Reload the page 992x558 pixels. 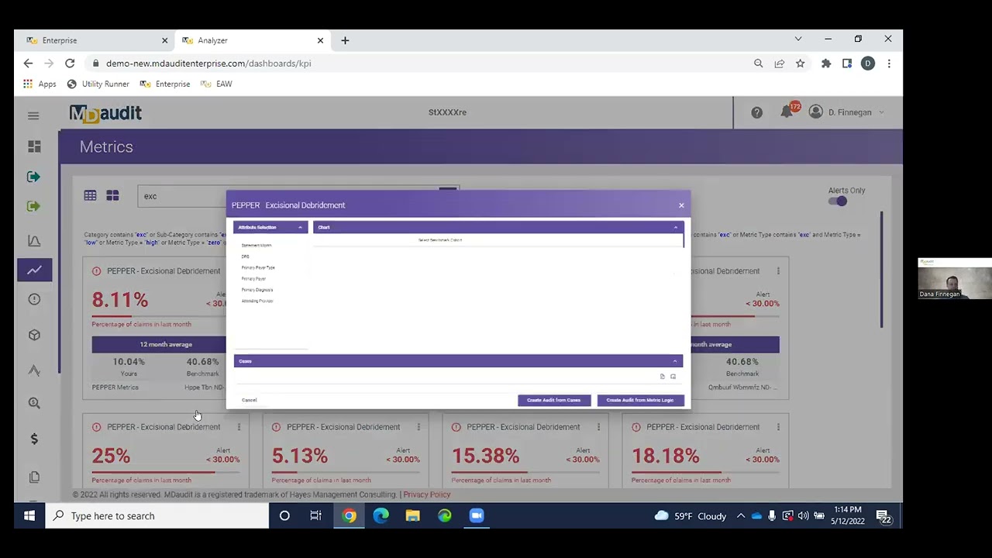click(70, 64)
